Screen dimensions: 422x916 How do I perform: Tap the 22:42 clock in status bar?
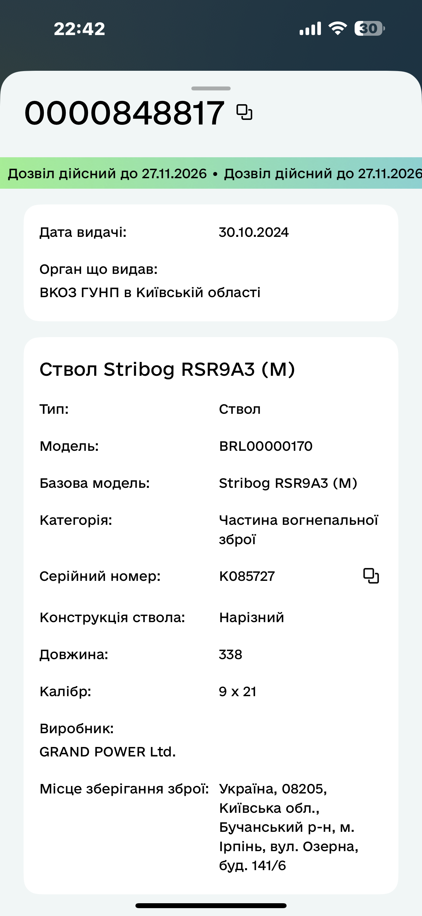[x=79, y=29]
